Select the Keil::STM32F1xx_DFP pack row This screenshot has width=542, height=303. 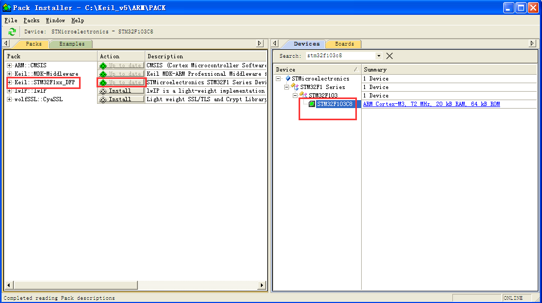pos(45,82)
